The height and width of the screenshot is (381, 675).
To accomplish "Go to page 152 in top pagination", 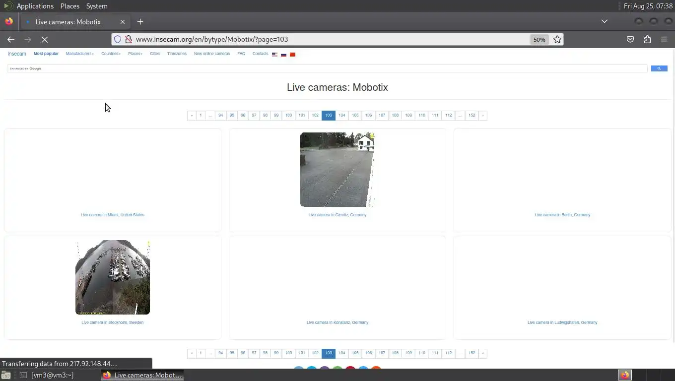I will pyautogui.click(x=472, y=115).
